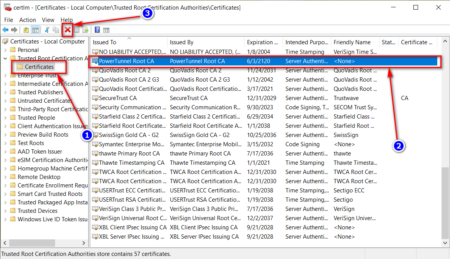The image size is (450, 259).
Task: Expand Intermediate Certification Authorities node
Action: coord(5,84)
